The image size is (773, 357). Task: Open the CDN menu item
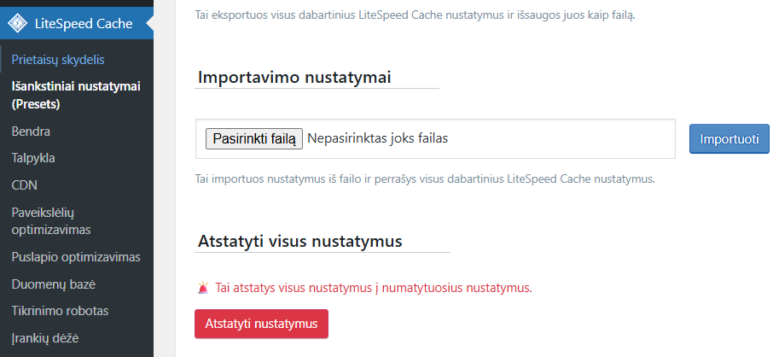point(24,184)
